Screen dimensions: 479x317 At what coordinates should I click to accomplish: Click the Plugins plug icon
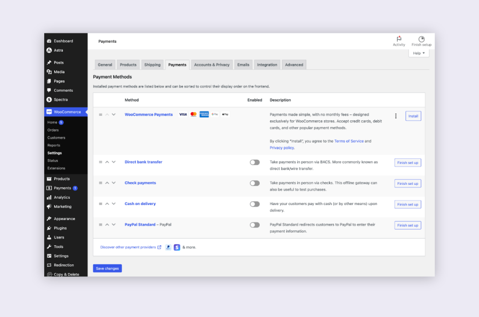click(x=49, y=228)
